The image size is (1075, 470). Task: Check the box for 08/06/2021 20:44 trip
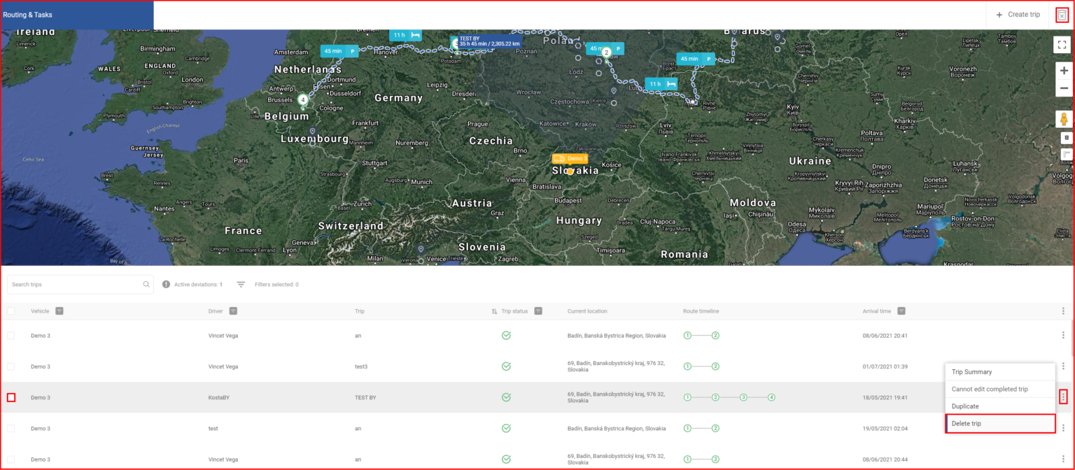[11, 459]
